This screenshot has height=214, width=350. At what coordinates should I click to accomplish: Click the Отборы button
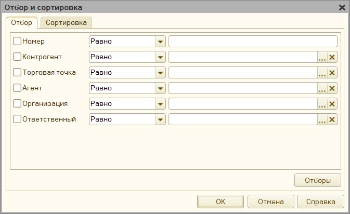(x=318, y=180)
